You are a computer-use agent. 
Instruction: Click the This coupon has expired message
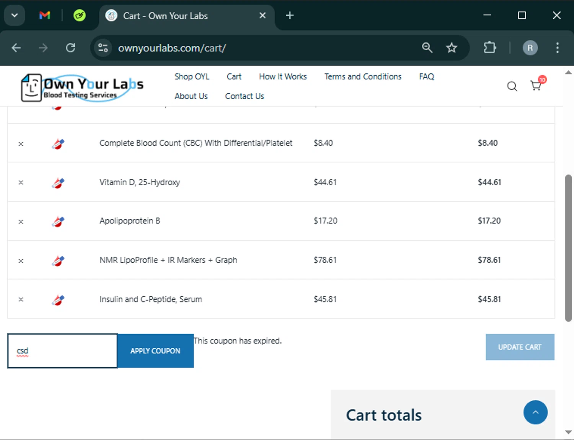(x=238, y=341)
